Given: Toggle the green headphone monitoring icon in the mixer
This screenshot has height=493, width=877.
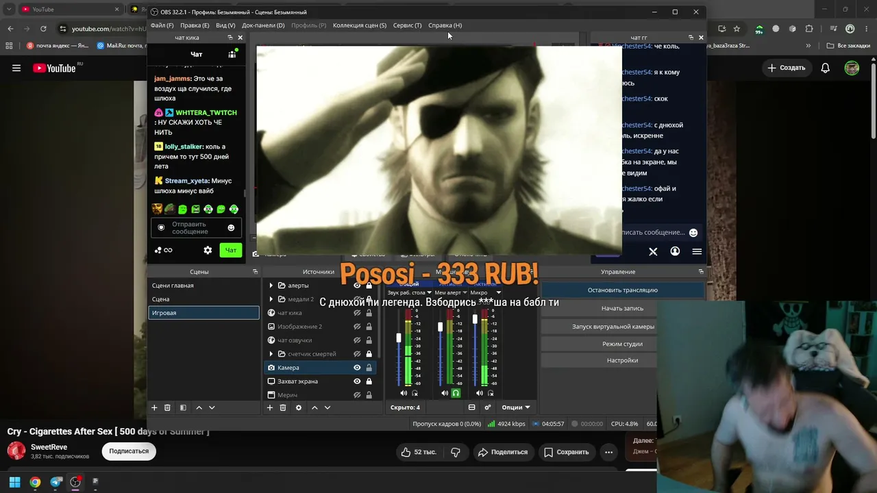Looking at the screenshot, I should tap(456, 393).
